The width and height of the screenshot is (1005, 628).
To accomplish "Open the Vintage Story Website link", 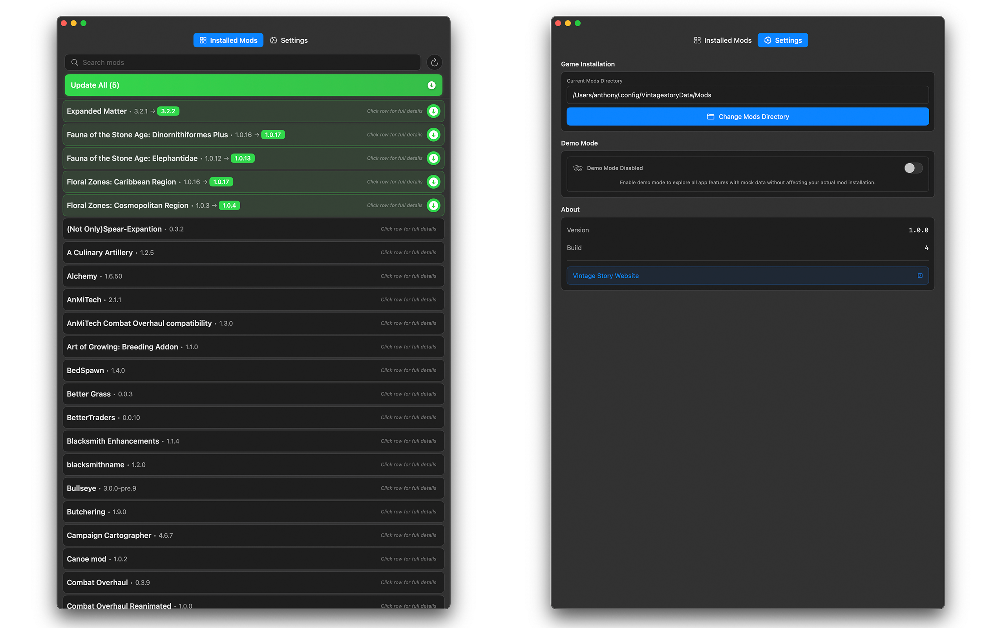I will (605, 276).
